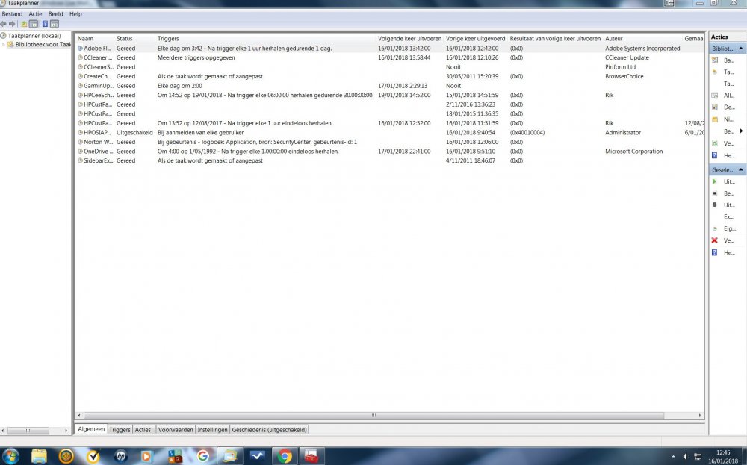Click the Ni... new folder action
Viewport: 747px width, 465px height.
(x=723, y=119)
